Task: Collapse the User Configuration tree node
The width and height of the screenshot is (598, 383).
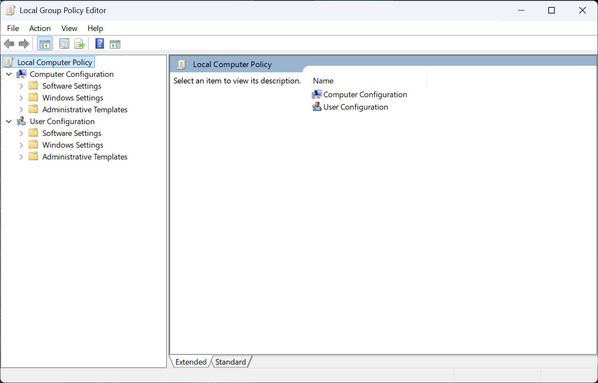Action: pos(9,121)
